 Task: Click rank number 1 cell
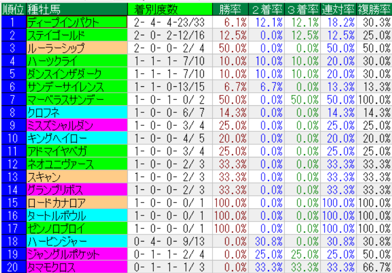[x=14, y=22]
